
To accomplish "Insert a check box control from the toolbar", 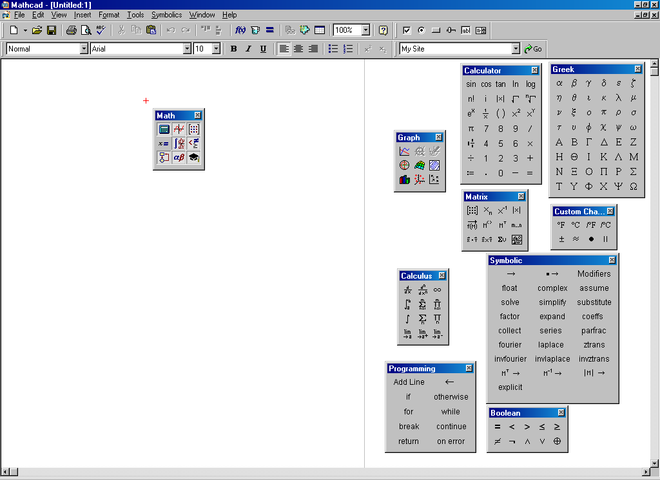I will click(407, 30).
